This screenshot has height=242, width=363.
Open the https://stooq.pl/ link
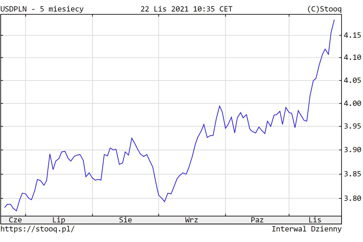pyautogui.click(x=37, y=229)
